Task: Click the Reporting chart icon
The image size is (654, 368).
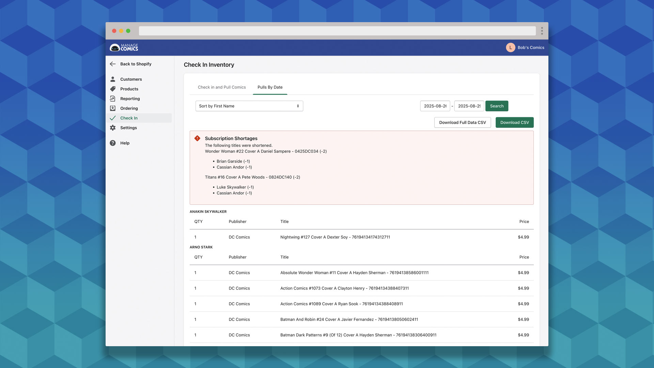Action: tap(113, 99)
